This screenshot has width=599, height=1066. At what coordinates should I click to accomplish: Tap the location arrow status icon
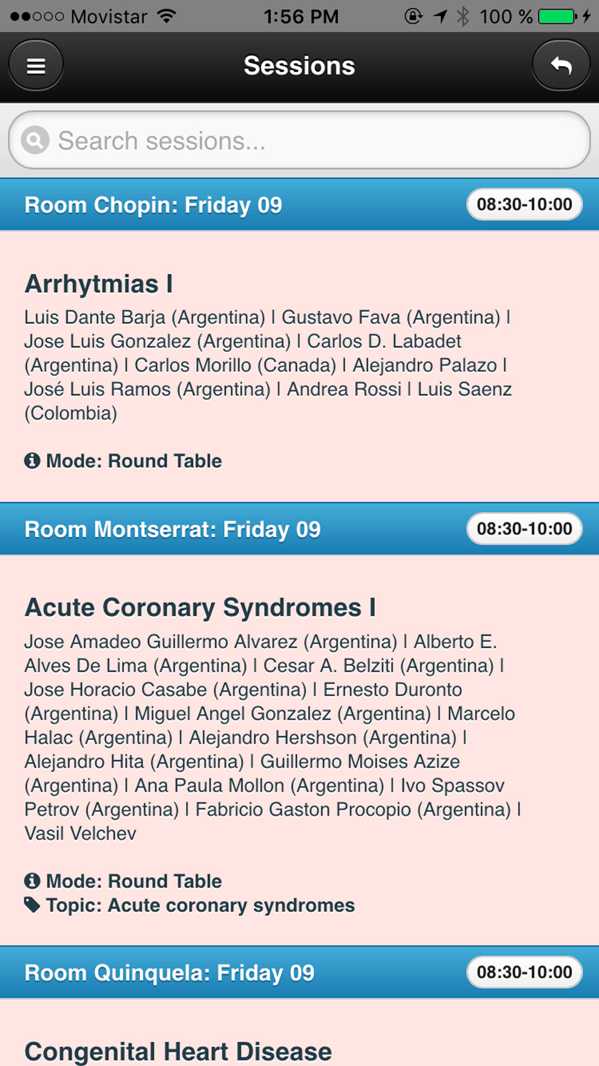(x=440, y=16)
